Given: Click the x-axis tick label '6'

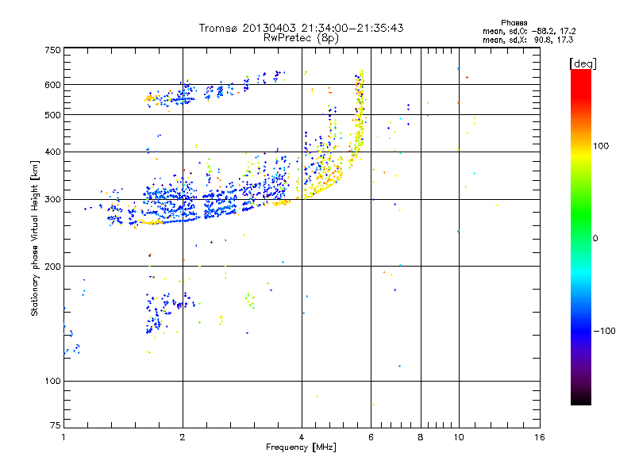Looking at the screenshot, I should (x=371, y=437).
